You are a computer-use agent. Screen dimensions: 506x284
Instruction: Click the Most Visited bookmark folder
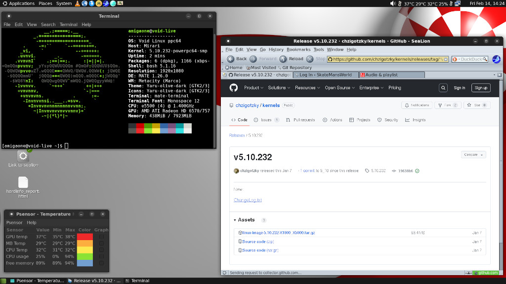click(261, 68)
